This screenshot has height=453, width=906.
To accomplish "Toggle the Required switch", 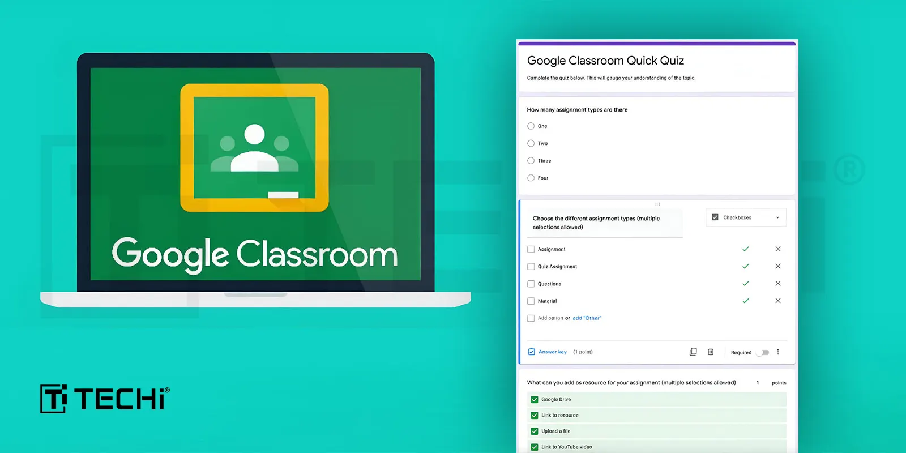I will (764, 352).
